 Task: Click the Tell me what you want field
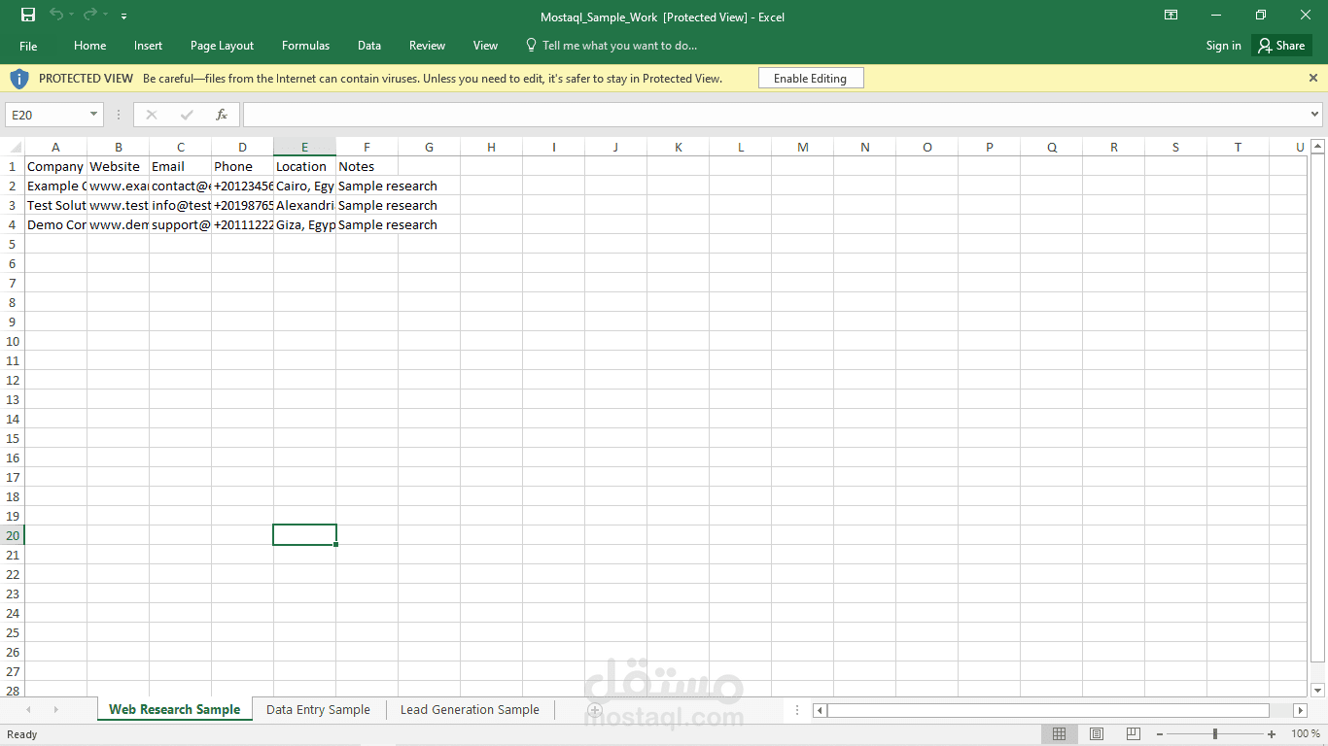tap(612, 46)
